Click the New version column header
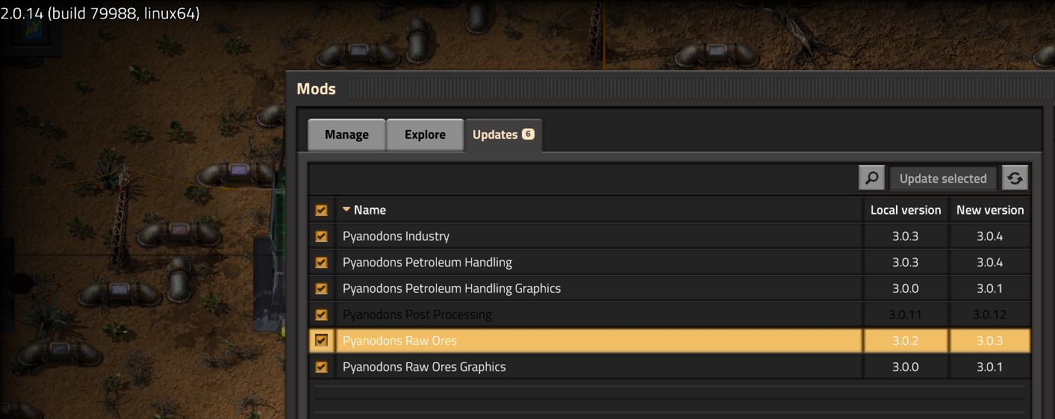 coord(990,211)
